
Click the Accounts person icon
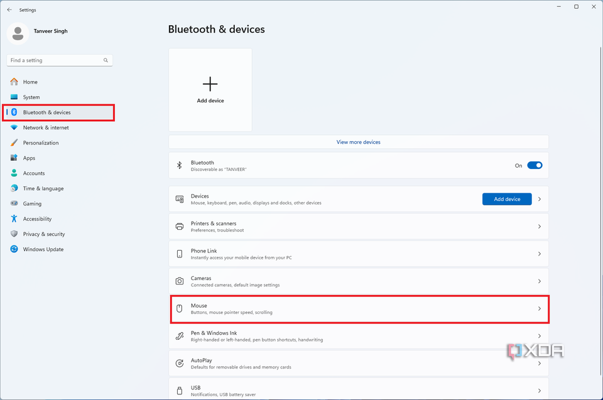pyautogui.click(x=14, y=173)
